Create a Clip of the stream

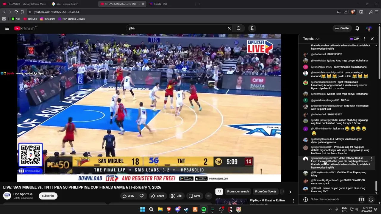(176, 196)
